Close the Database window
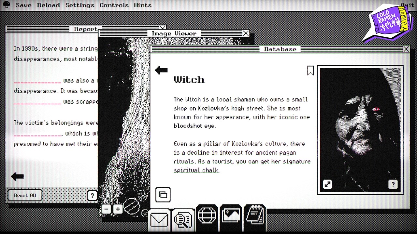The height and width of the screenshot is (234, 417). [x=406, y=49]
